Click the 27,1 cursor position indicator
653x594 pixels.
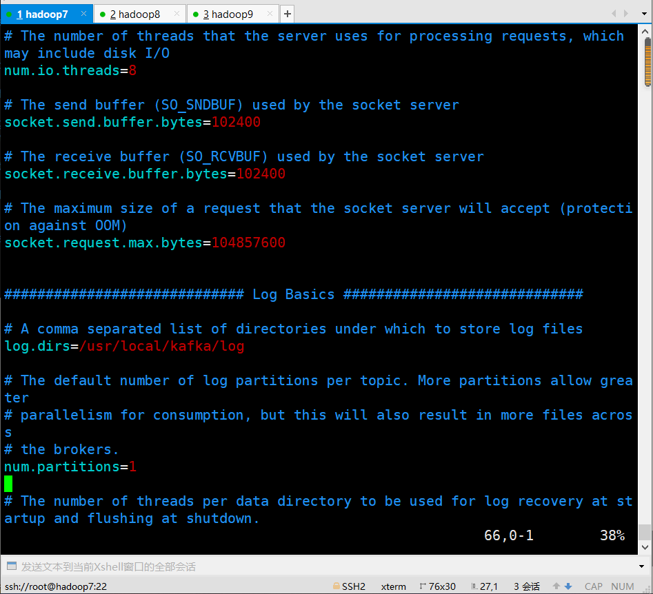(485, 586)
